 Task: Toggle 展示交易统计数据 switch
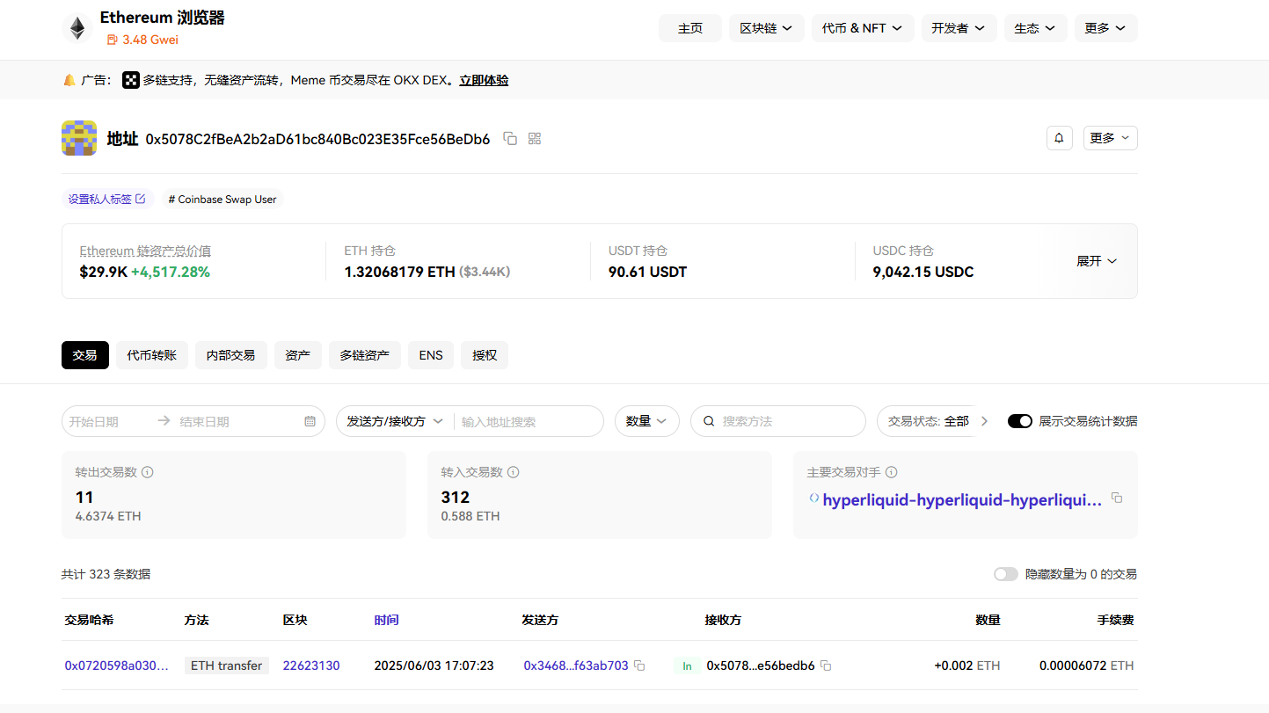(1020, 421)
